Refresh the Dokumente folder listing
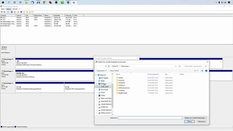Viewport: 233px width, 131px height. (x=179, y=66)
